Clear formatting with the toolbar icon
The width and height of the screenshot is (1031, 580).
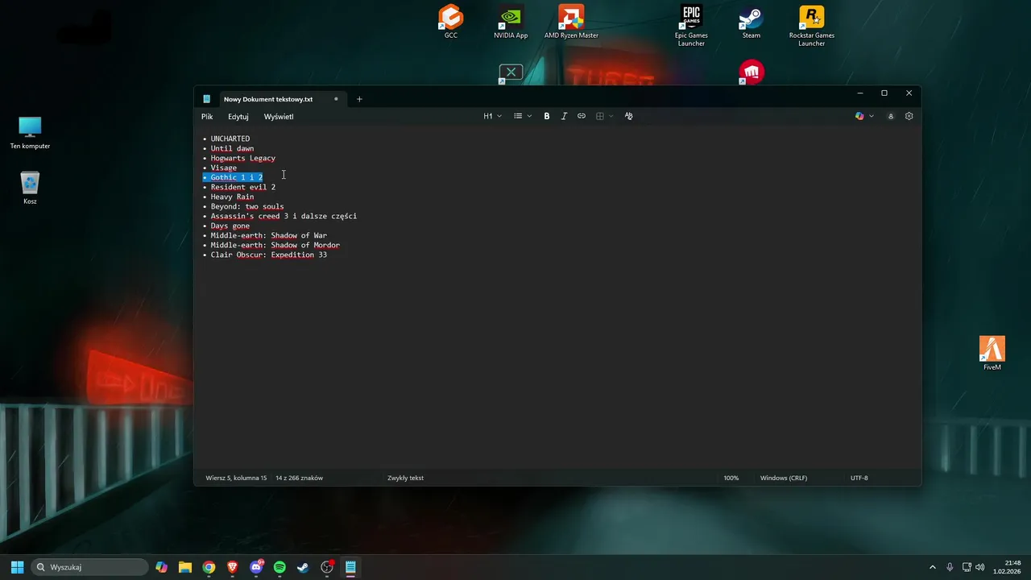point(629,116)
